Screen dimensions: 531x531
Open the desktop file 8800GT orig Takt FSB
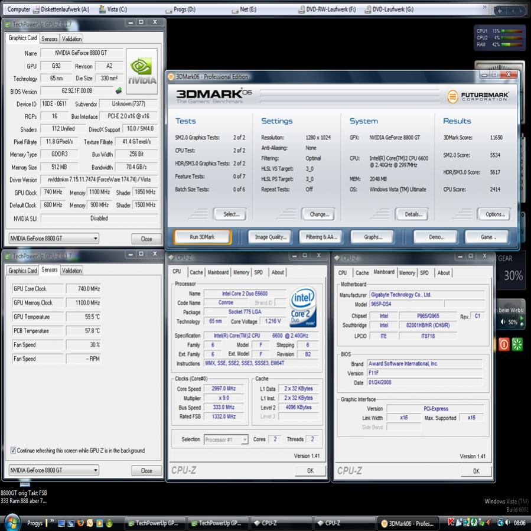pos(24,493)
